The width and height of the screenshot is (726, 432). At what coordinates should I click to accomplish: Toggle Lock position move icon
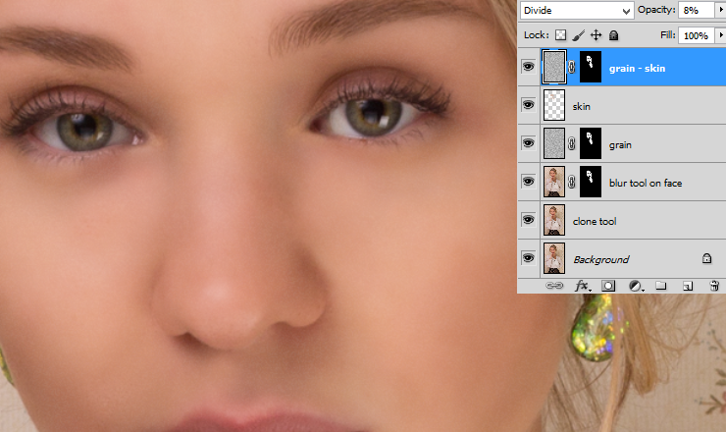coord(596,35)
